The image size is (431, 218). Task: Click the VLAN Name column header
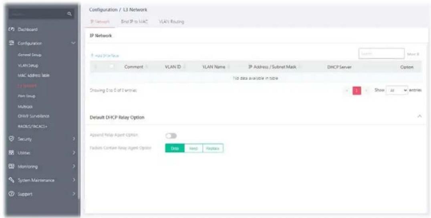click(x=214, y=67)
